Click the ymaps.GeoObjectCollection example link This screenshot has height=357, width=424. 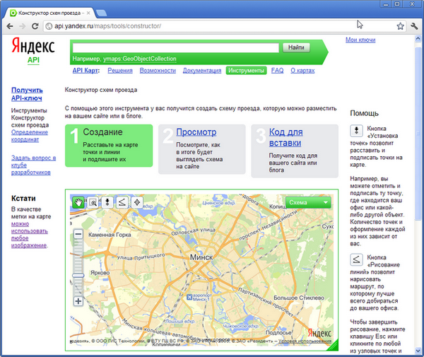[x=140, y=59]
